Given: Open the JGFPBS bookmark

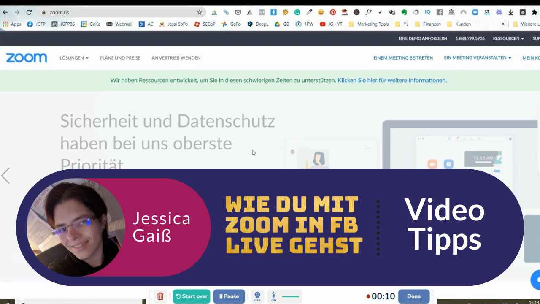Looking at the screenshot, I should [63, 24].
